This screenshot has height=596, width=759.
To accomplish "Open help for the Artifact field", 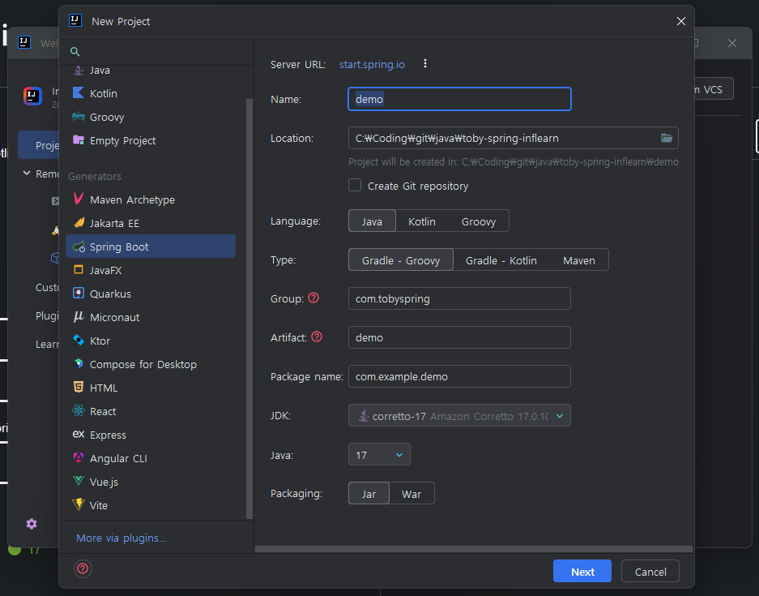I will [x=317, y=337].
